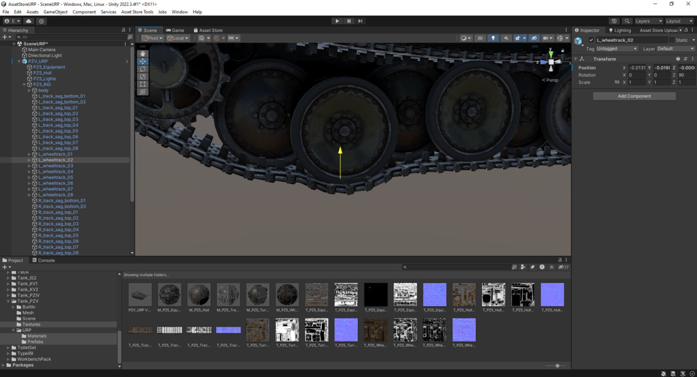This screenshot has width=697, height=377.
Task: Open Project create plus icon
Action: click(x=6, y=267)
